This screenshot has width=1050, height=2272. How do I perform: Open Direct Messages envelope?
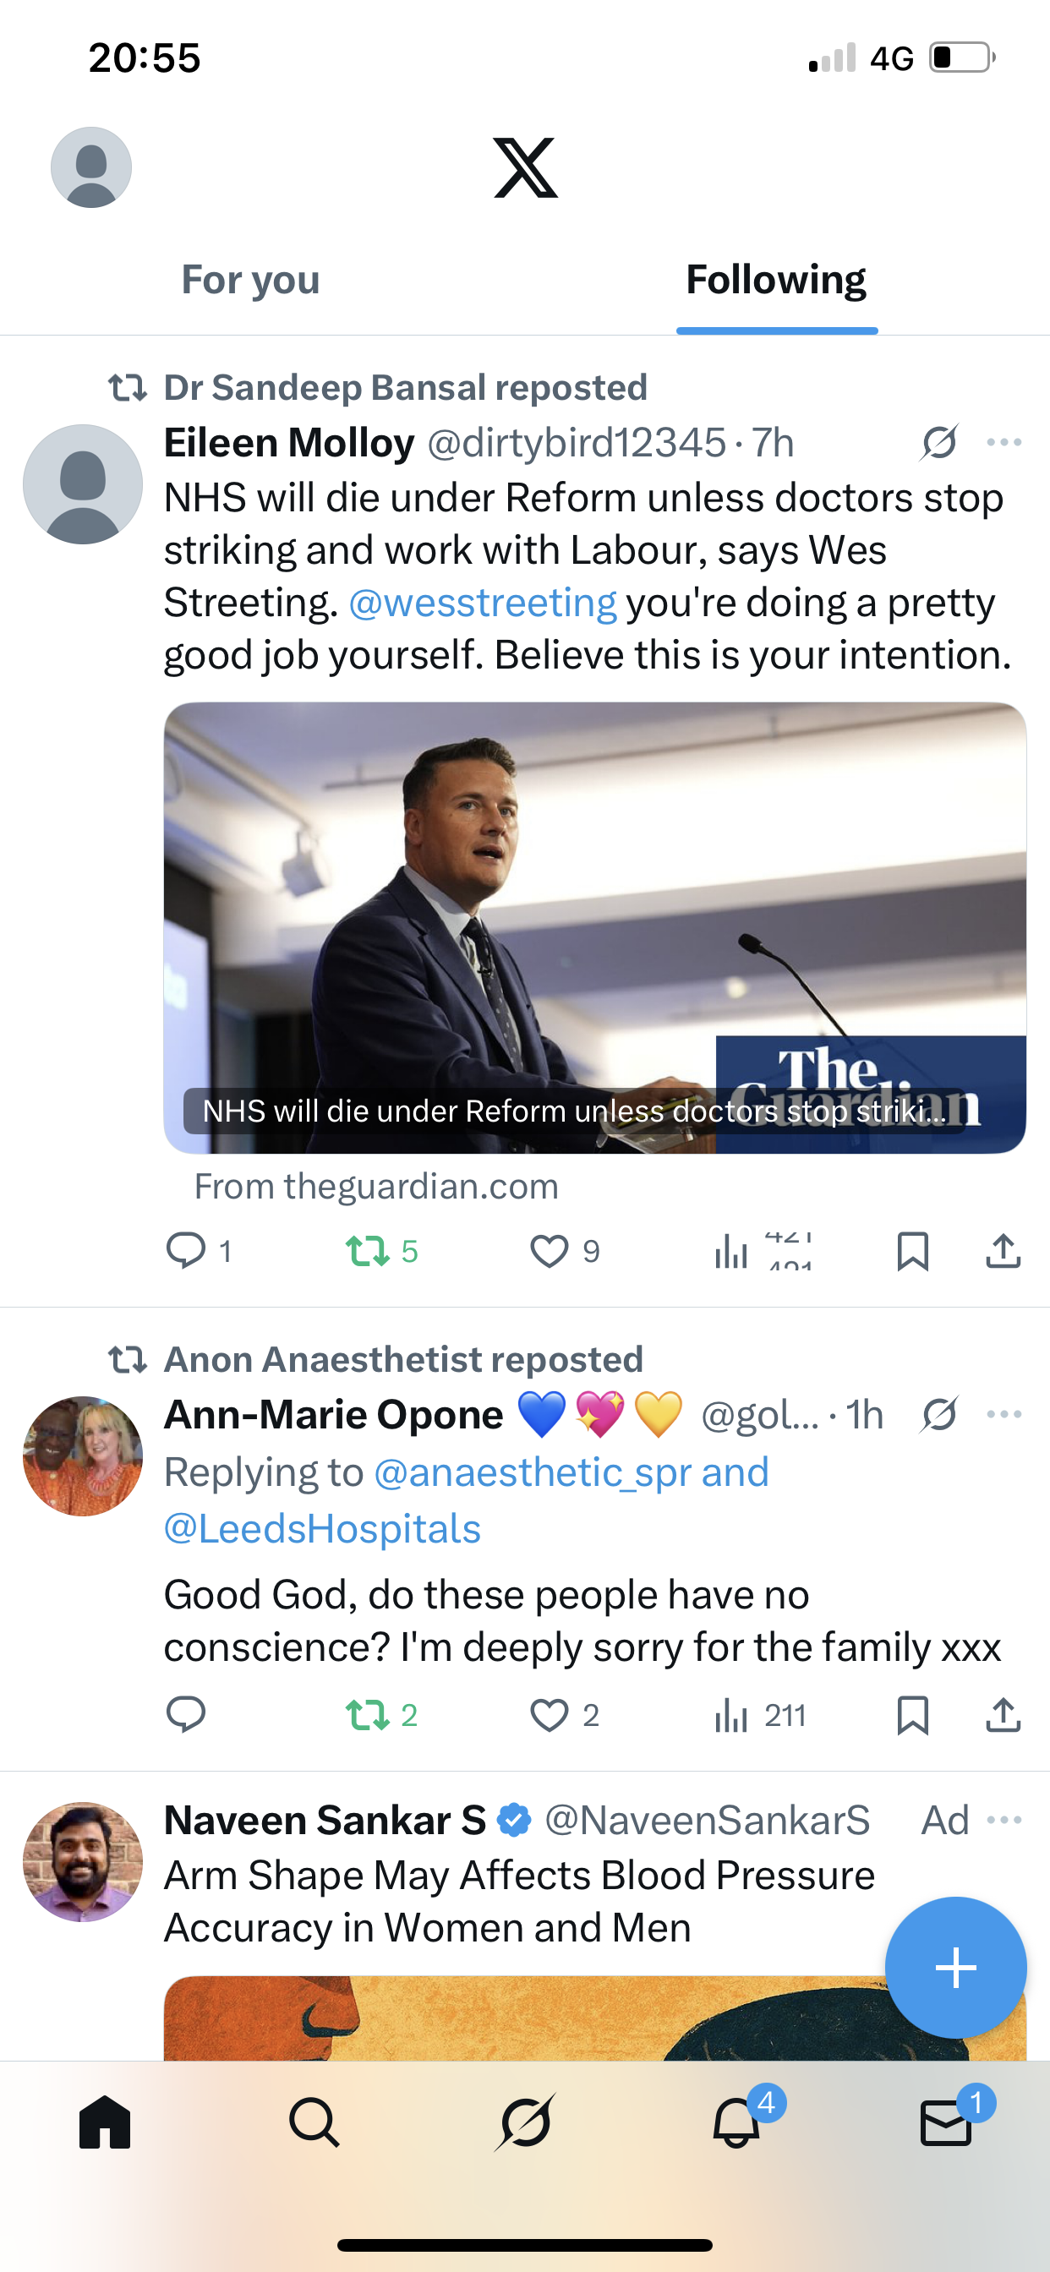[x=946, y=2123]
